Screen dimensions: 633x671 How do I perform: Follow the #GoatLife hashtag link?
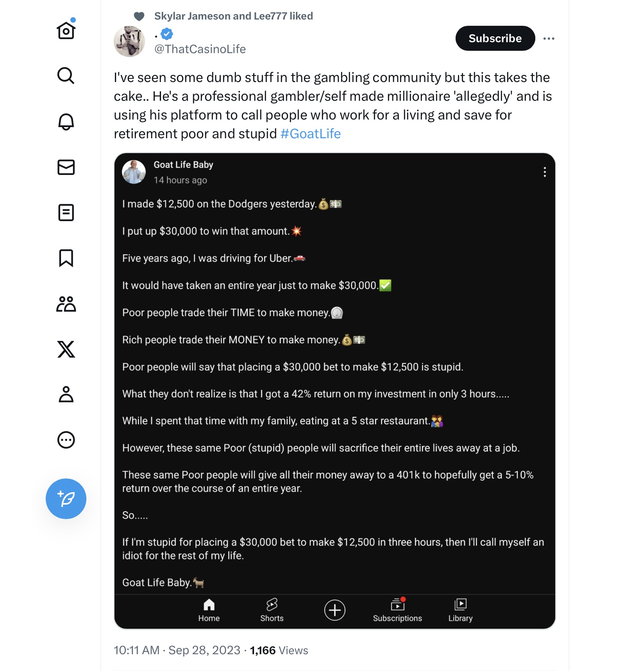point(311,134)
